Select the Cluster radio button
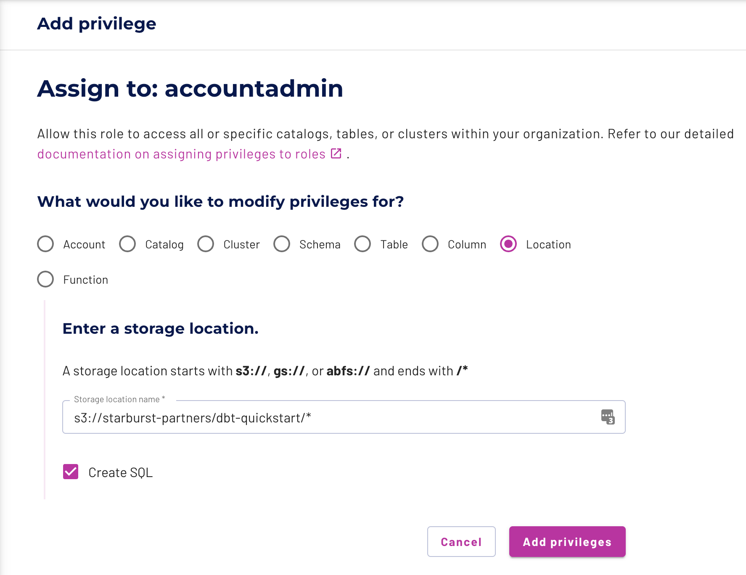Image resolution: width=746 pixels, height=575 pixels. [206, 244]
